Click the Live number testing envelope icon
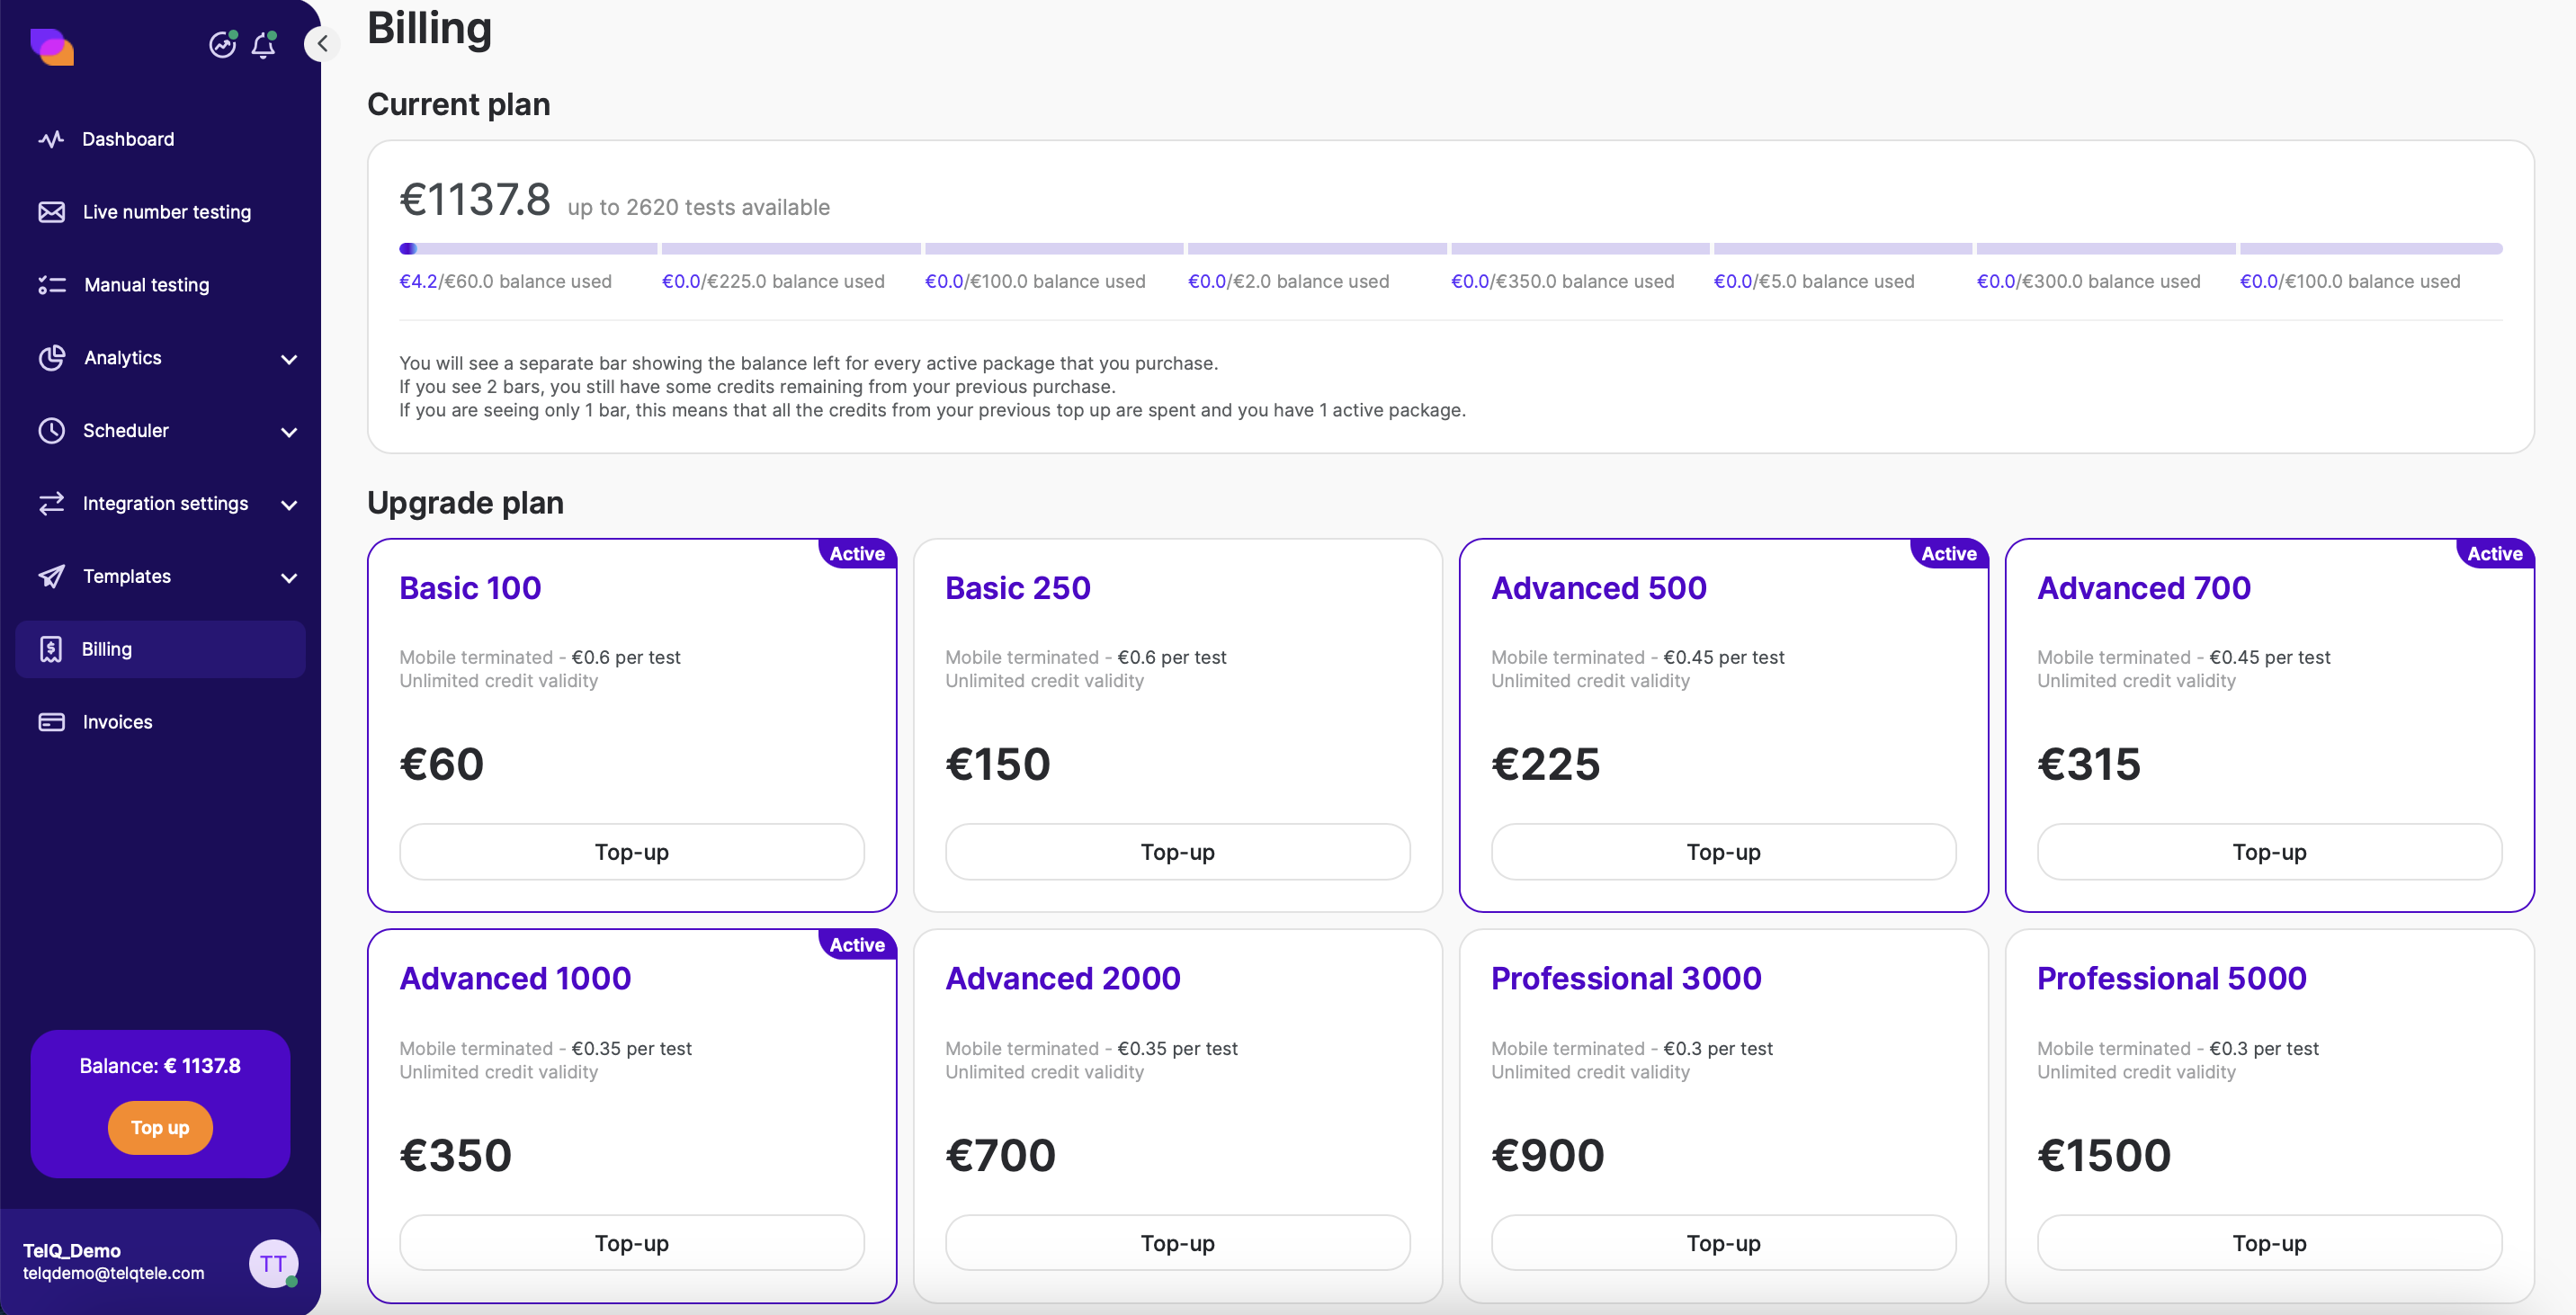 click(51, 212)
